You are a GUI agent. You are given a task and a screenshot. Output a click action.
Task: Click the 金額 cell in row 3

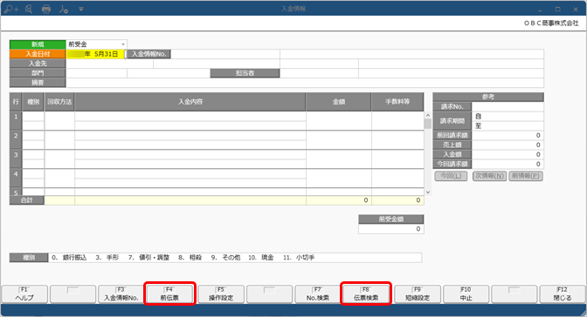point(339,159)
